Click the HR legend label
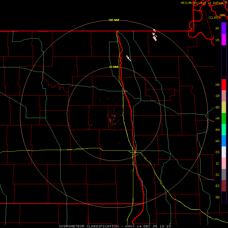228x228 pixels. [x=217, y=119]
